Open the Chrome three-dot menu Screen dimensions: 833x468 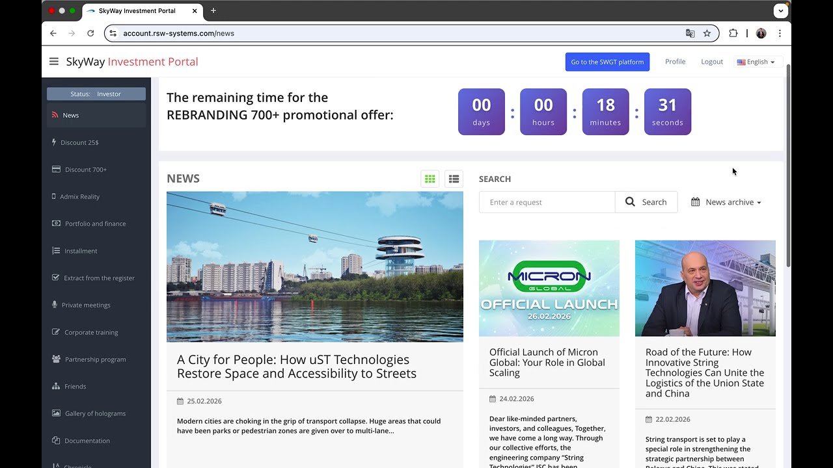[x=780, y=33]
